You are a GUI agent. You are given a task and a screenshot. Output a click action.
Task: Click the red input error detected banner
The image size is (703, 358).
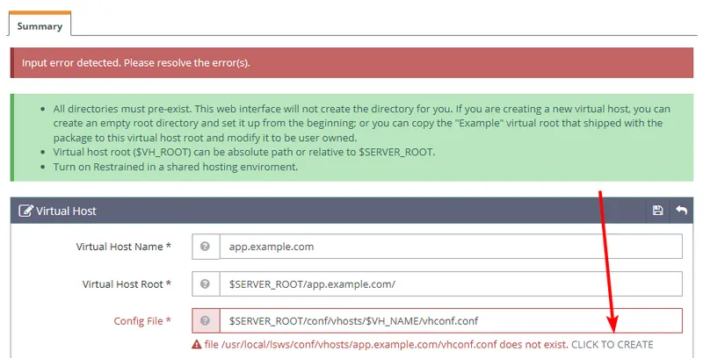[x=351, y=64]
